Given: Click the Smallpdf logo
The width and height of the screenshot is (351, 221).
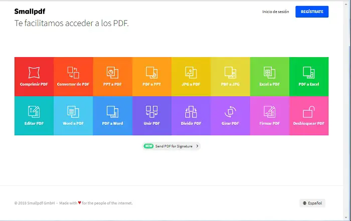Looking at the screenshot, I should click(x=30, y=12).
